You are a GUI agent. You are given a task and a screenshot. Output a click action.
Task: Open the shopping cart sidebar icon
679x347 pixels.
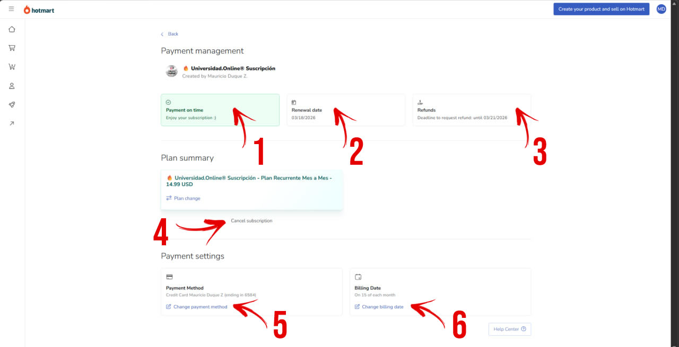[12, 48]
